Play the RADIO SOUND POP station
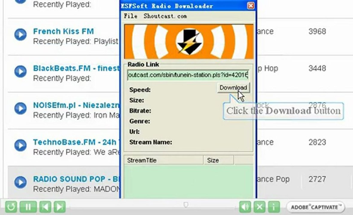The height and width of the screenshot is (215, 353). (20, 182)
